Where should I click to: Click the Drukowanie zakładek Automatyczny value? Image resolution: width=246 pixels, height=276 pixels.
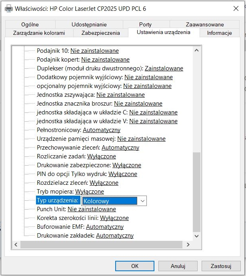click(115, 236)
